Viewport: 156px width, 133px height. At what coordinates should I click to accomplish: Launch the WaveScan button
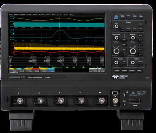(124, 71)
